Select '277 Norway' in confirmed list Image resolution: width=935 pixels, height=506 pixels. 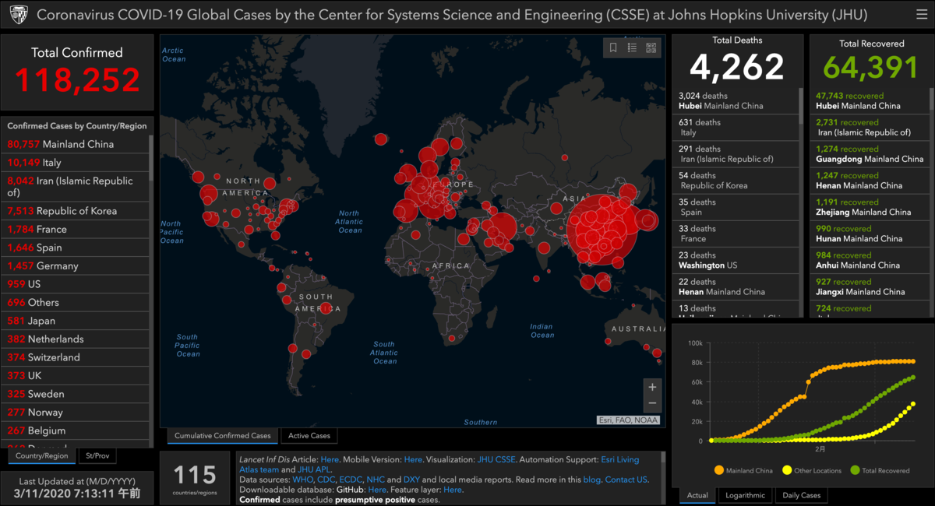pyautogui.click(x=76, y=412)
